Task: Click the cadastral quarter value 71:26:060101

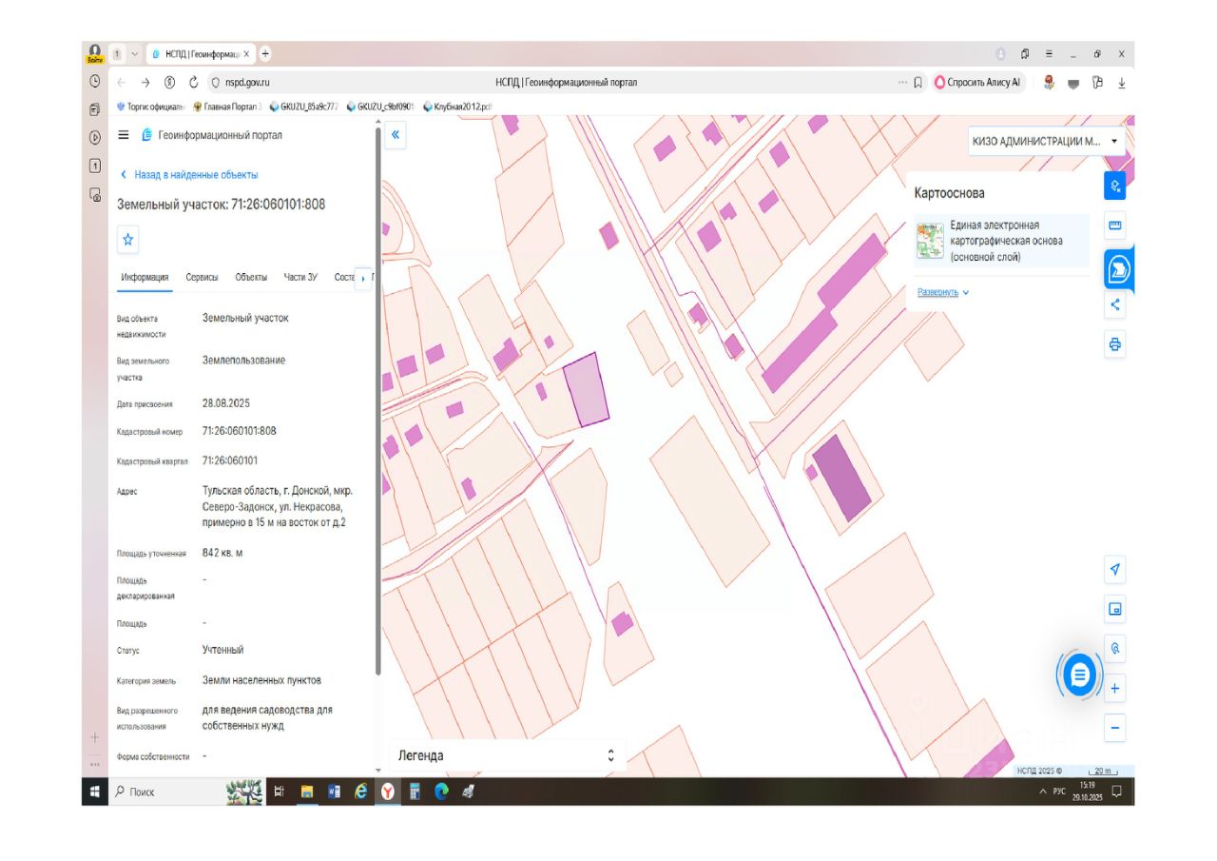Action: pos(230,460)
